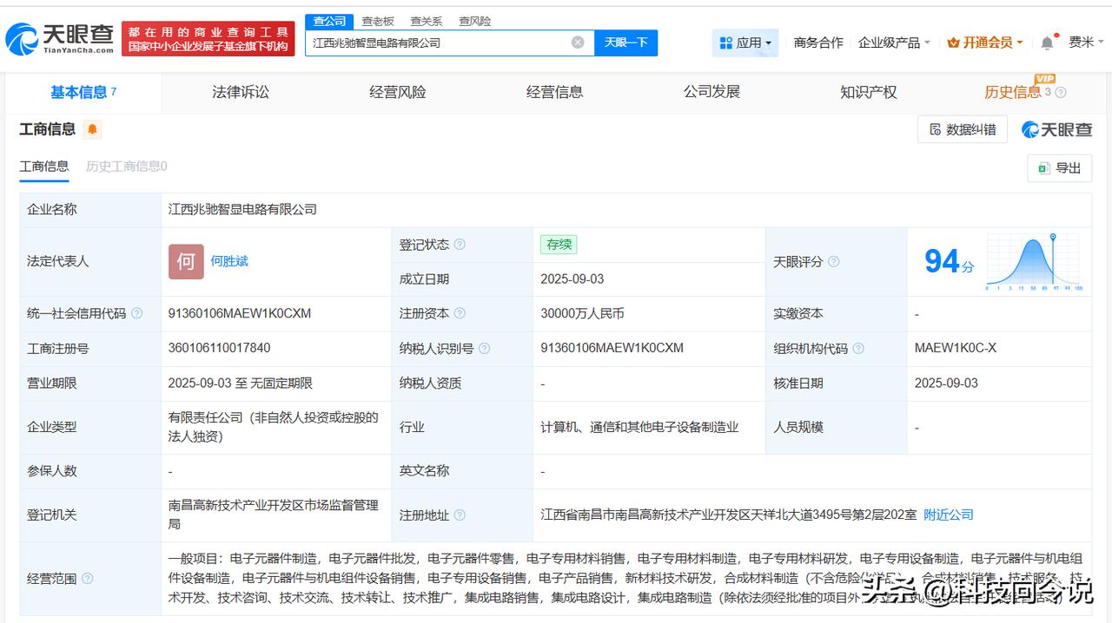The width and height of the screenshot is (1112, 623).
Task: Click the TianYanCha logo at top left
Action: point(59,38)
